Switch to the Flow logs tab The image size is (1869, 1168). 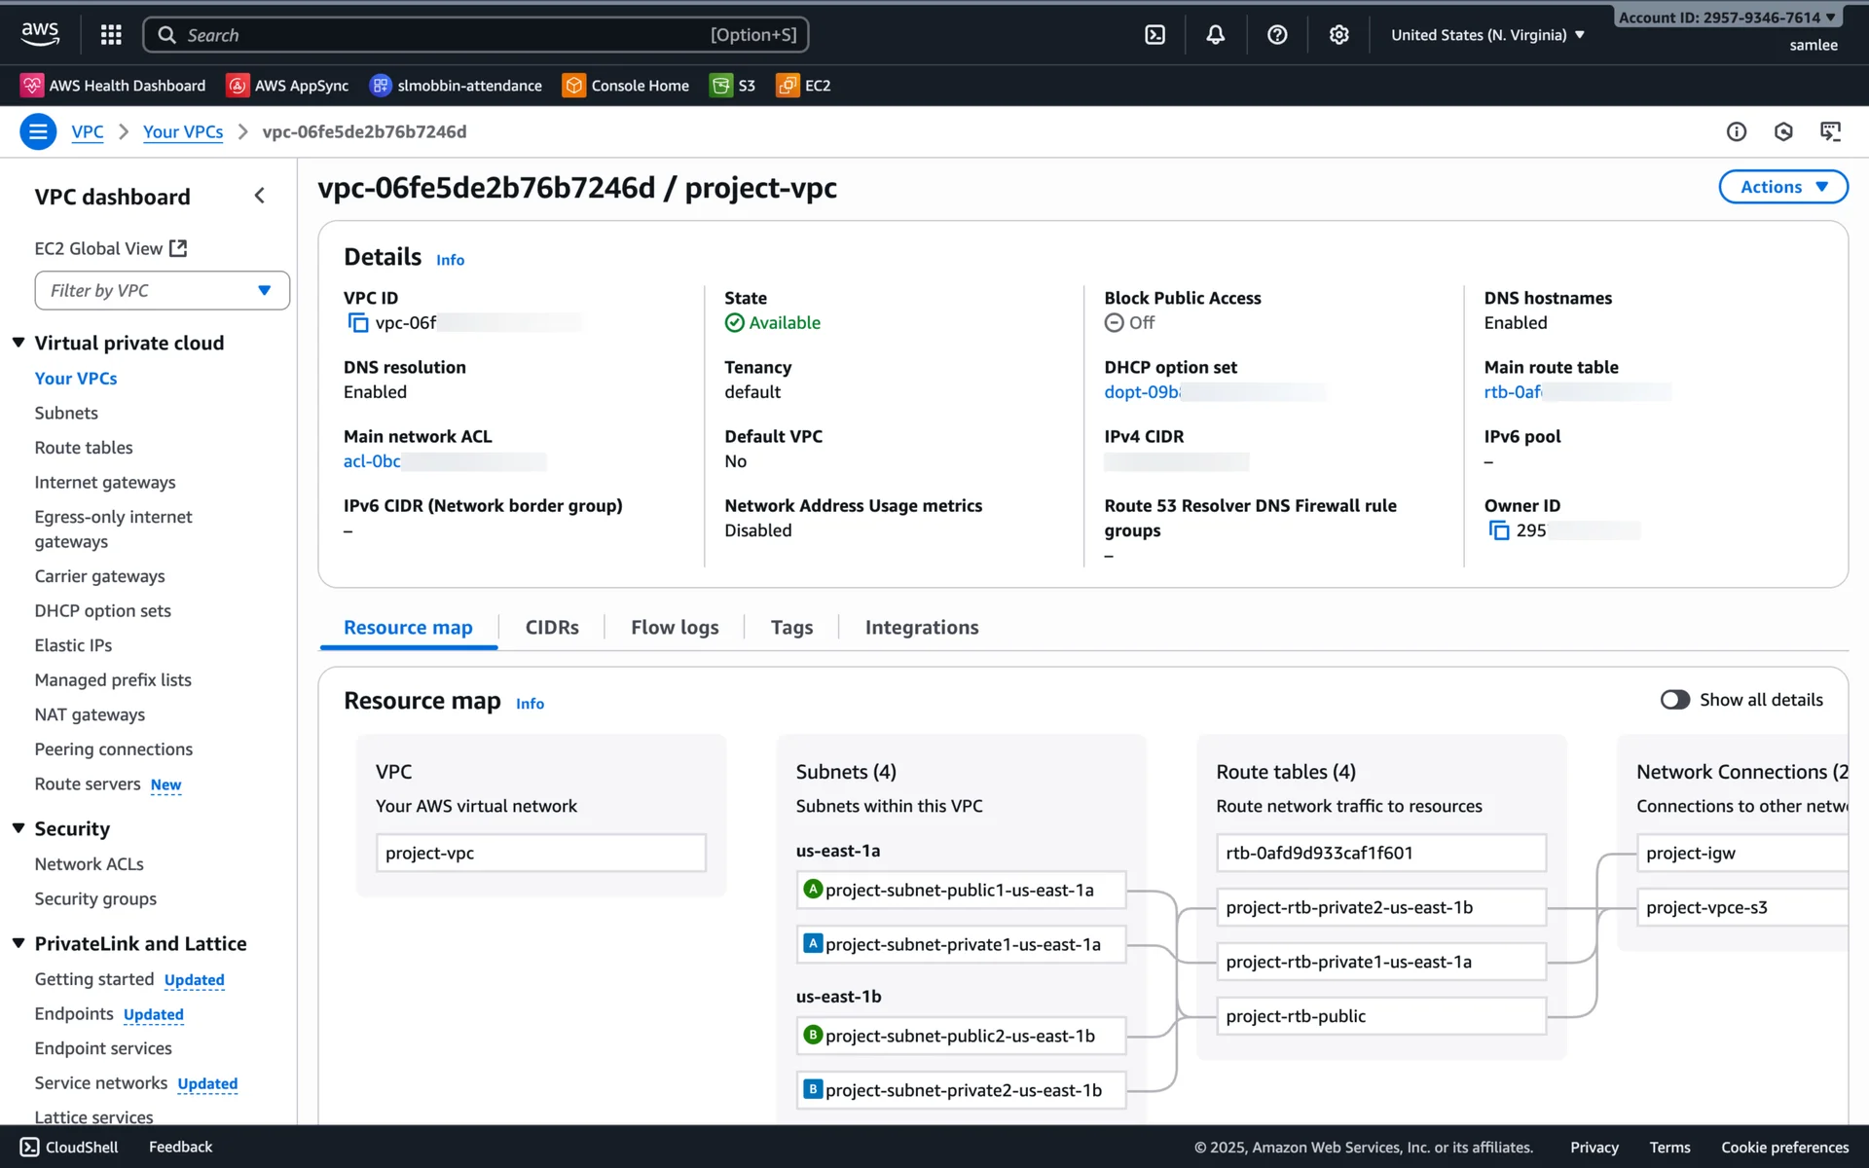pyautogui.click(x=675, y=628)
